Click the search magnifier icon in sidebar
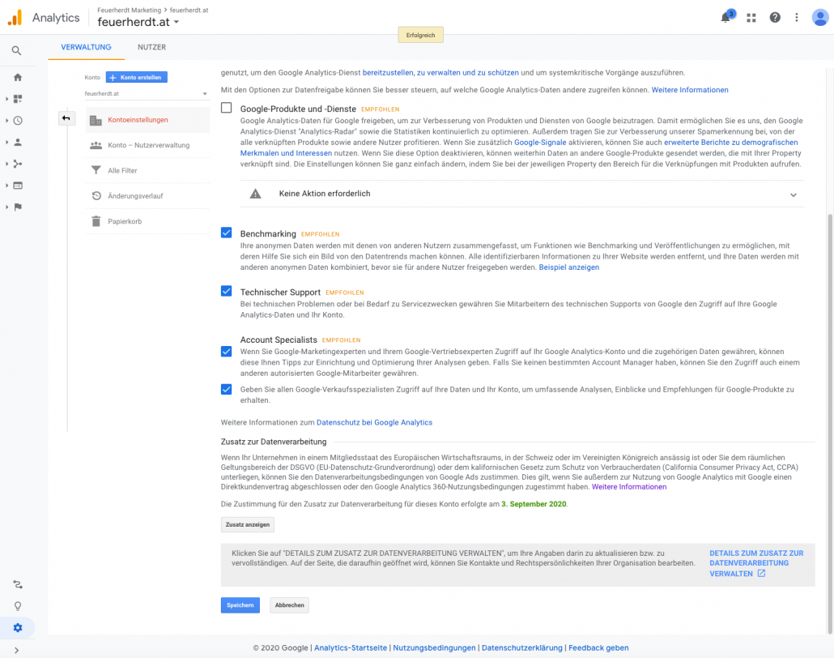The width and height of the screenshot is (834, 658). click(16, 50)
